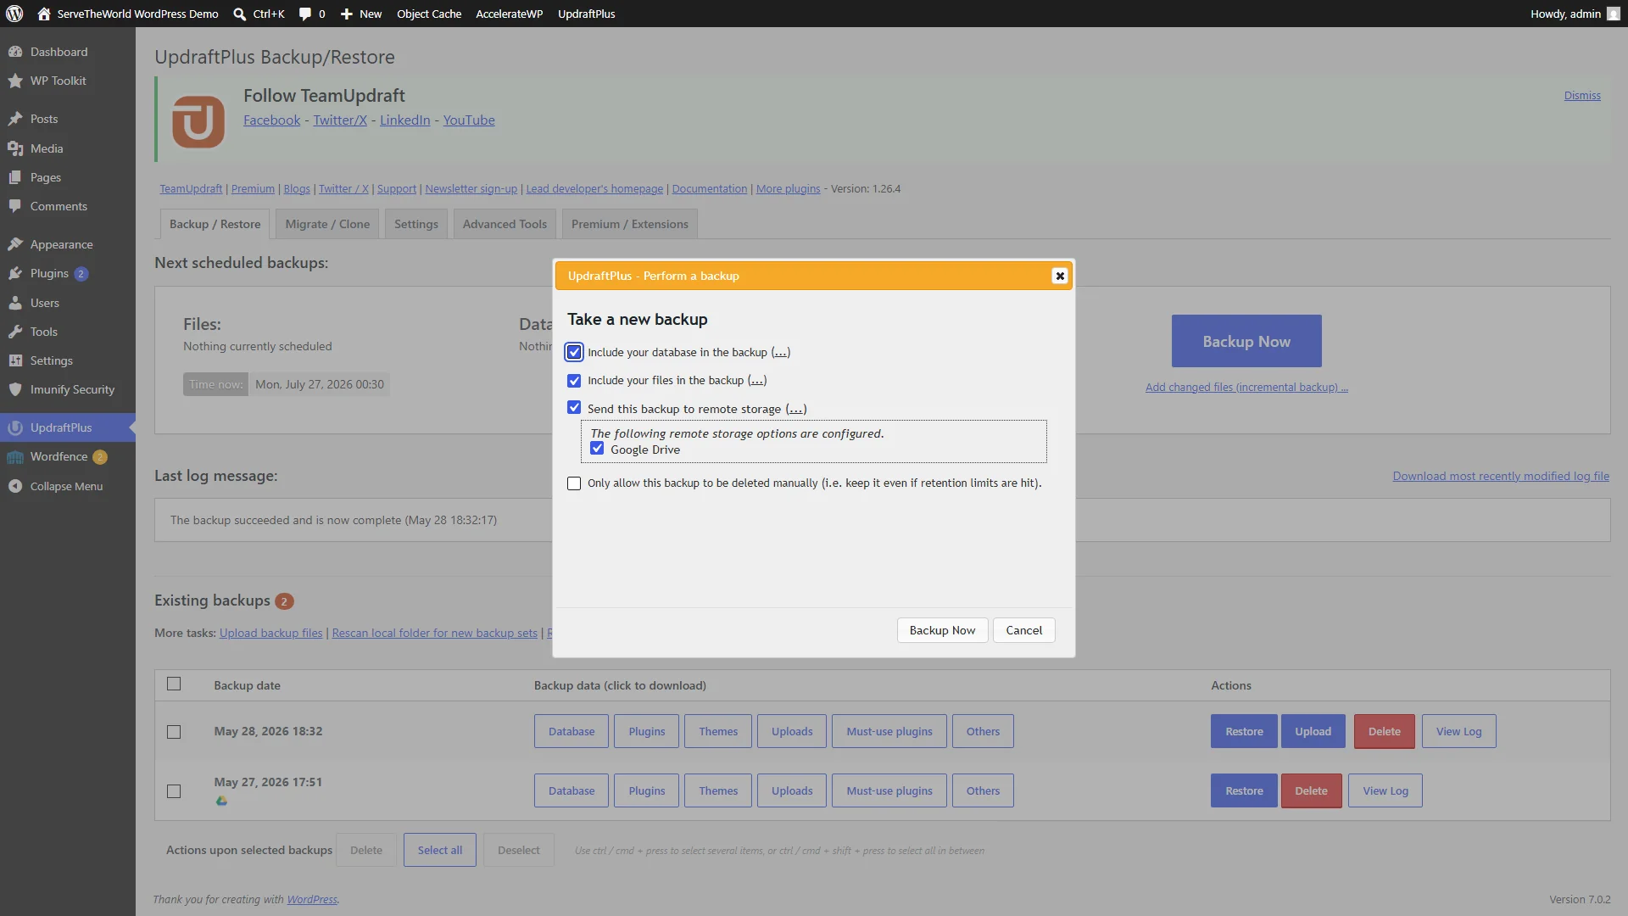Open Wordfence sidebar icon

(x=15, y=456)
